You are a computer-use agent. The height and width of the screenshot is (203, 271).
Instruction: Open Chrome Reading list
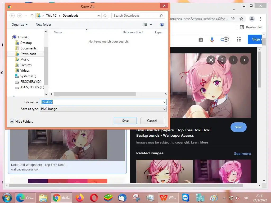(x=251, y=27)
